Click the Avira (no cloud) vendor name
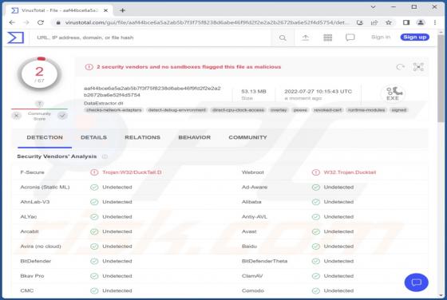The image size is (447, 300). tap(41, 247)
